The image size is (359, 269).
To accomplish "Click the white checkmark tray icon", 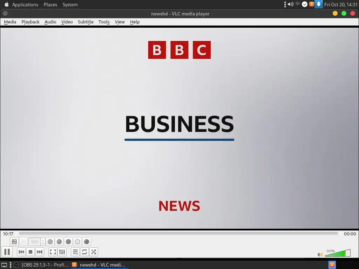I will pyautogui.click(x=305, y=4).
